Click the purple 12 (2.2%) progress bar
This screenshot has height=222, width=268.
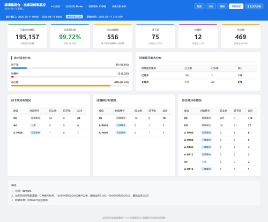click(12, 77)
